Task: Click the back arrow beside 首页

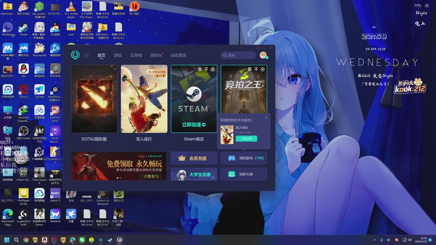Action: click(87, 56)
